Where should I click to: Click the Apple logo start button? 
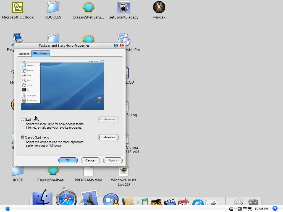7,208
